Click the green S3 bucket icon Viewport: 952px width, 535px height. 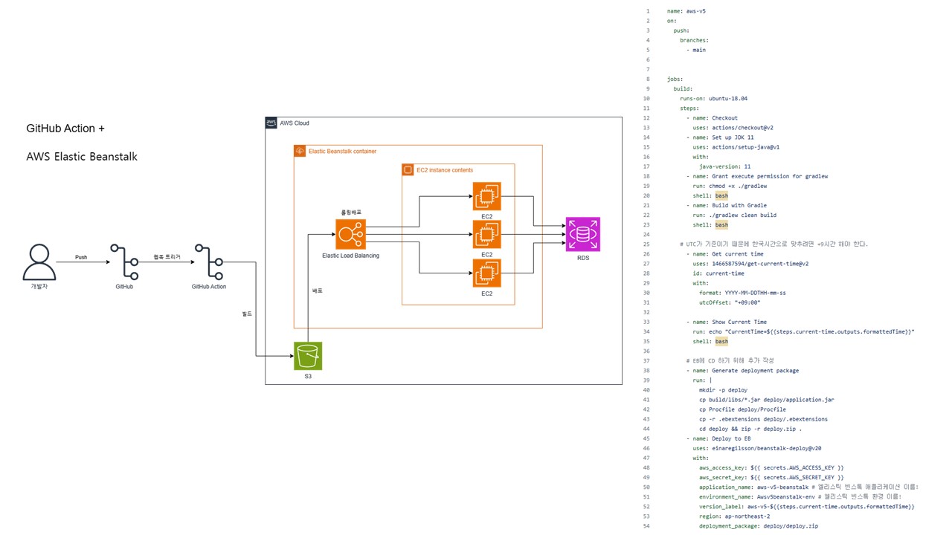pos(308,356)
